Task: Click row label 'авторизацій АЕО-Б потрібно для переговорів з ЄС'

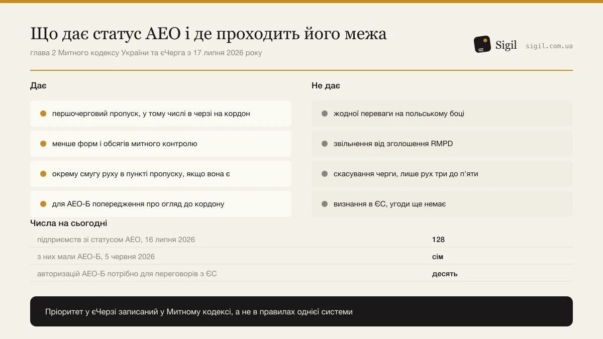Action: (x=127, y=274)
